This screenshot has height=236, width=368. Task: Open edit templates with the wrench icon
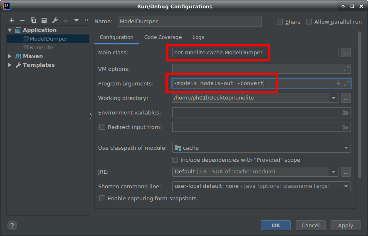click(x=55, y=20)
